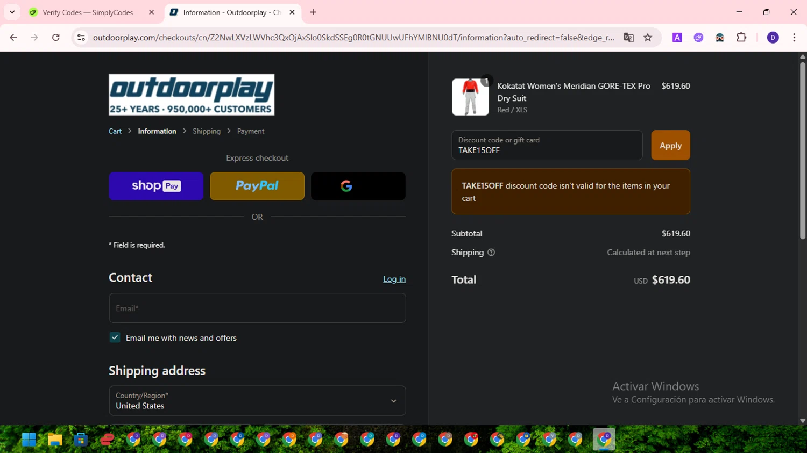Viewport: 807px width, 453px height.
Task: Click the 'Express checkout' heading
Action: click(x=257, y=158)
